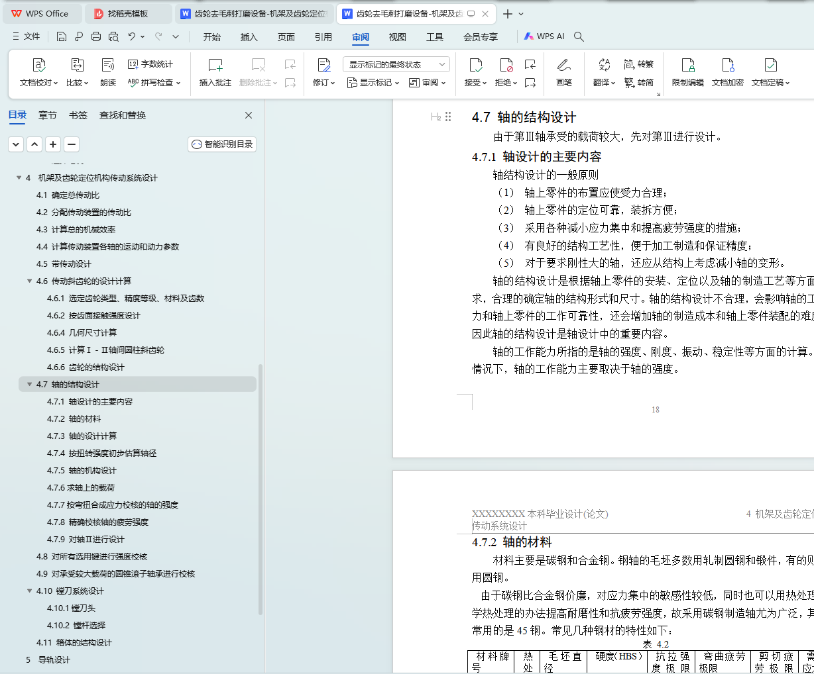This screenshot has height=674, width=814.
Task: Open a new tab with plus button
Action: click(508, 14)
